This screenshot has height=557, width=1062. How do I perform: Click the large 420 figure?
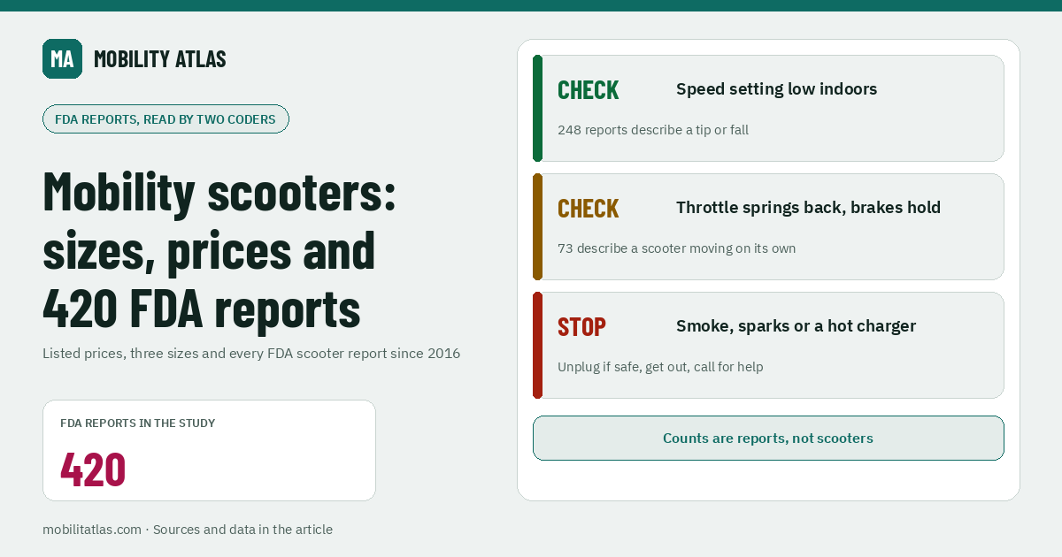tap(93, 469)
